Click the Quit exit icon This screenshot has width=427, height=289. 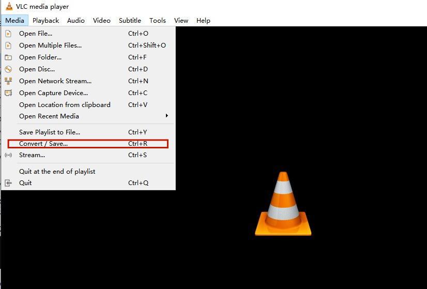8,183
